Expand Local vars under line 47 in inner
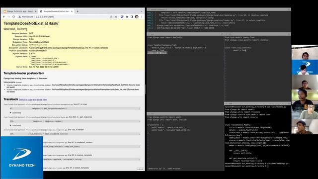Image resolution: width=318 pixels, height=179 pixels. 15,113
